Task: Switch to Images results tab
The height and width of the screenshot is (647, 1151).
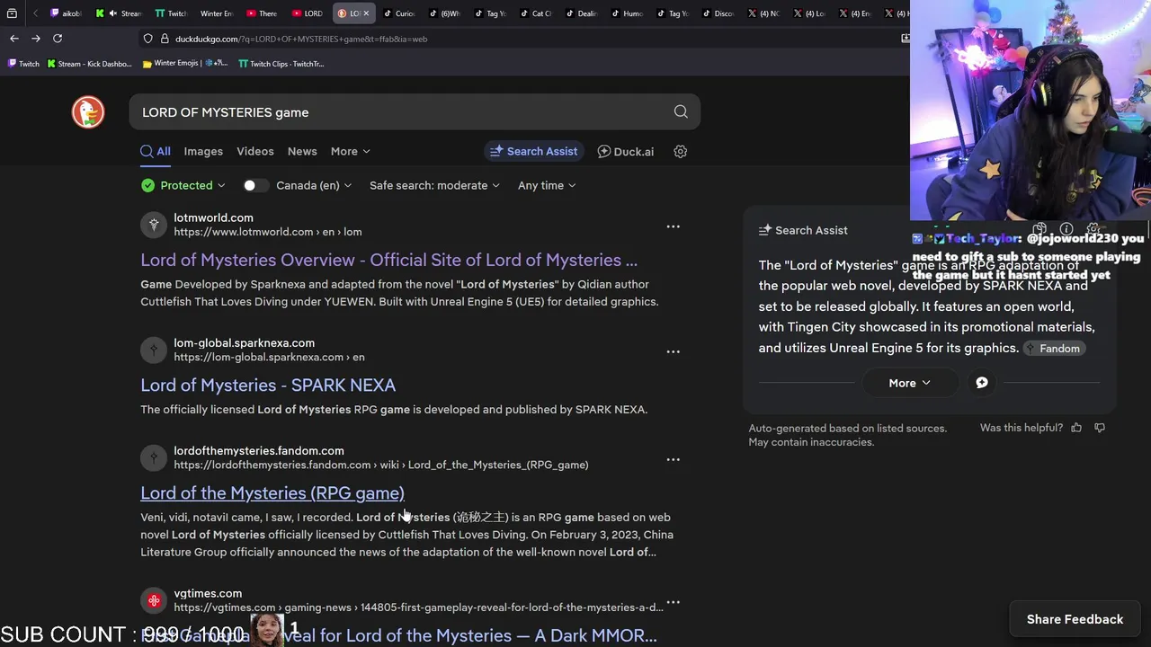Action: pyautogui.click(x=203, y=151)
